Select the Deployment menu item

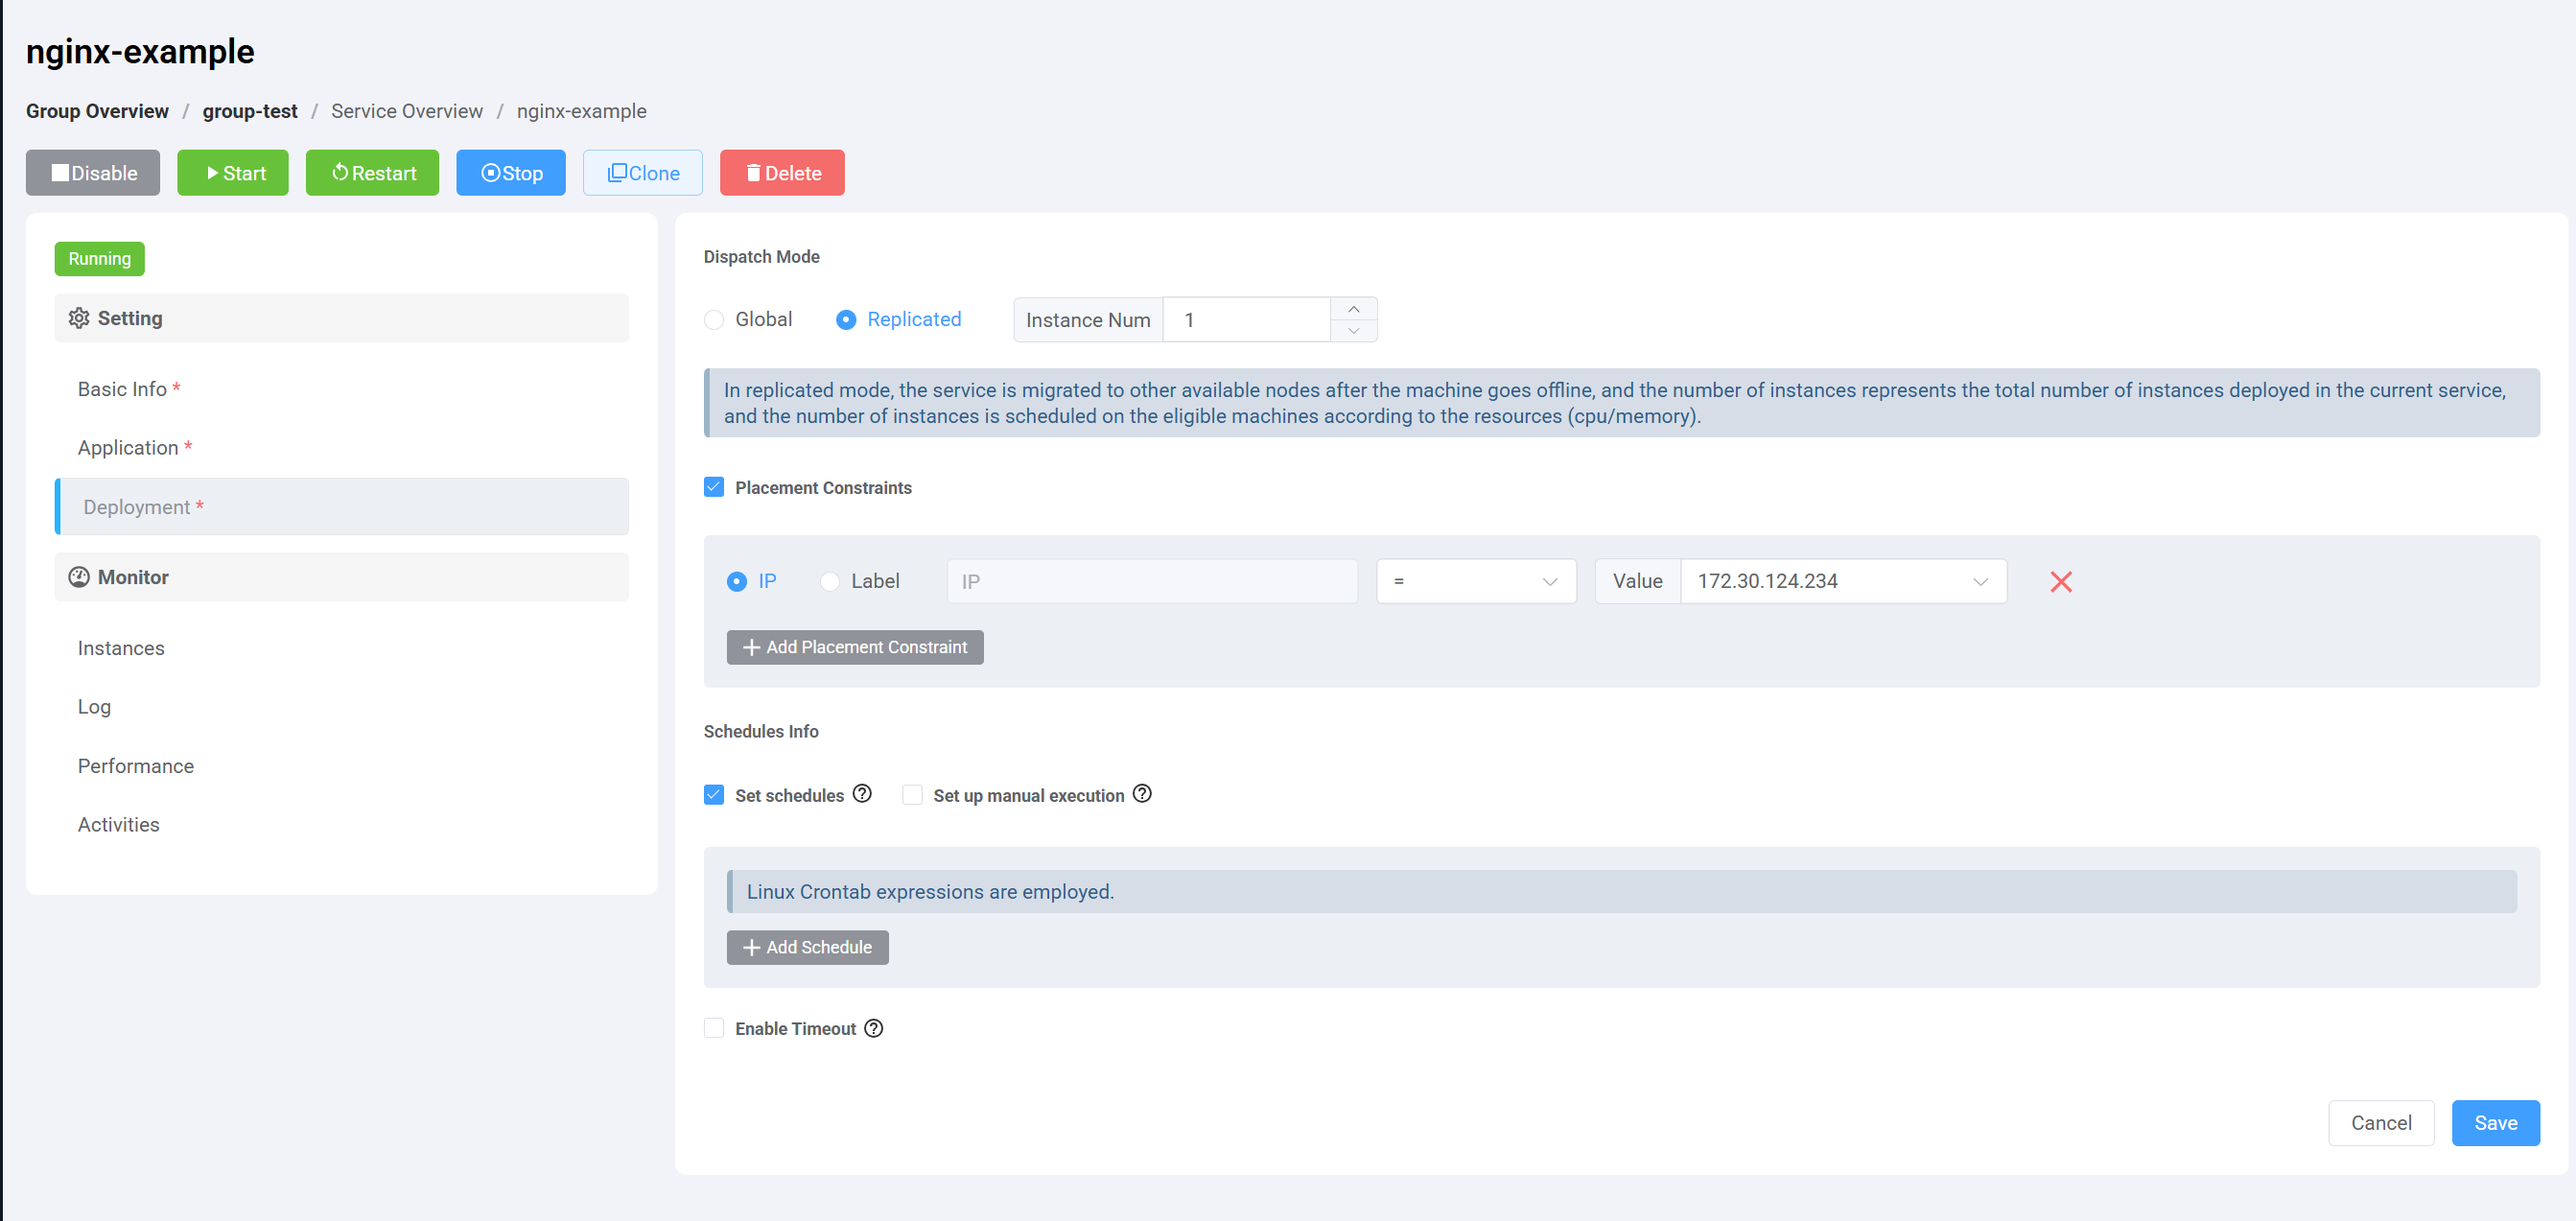[342, 507]
